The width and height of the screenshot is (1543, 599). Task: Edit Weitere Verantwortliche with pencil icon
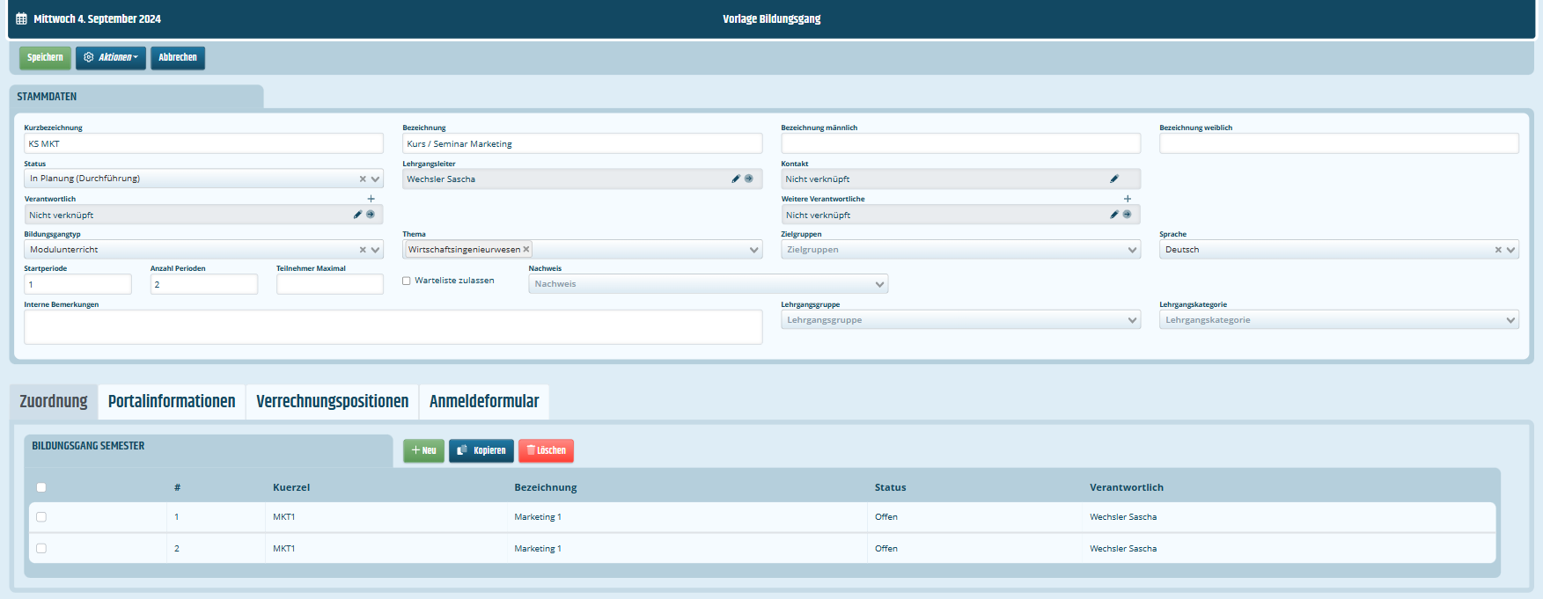click(1114, 215)
